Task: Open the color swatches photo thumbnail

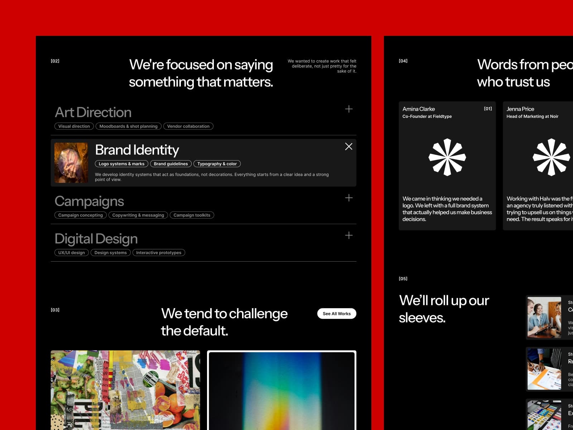Action: point(544,416)
